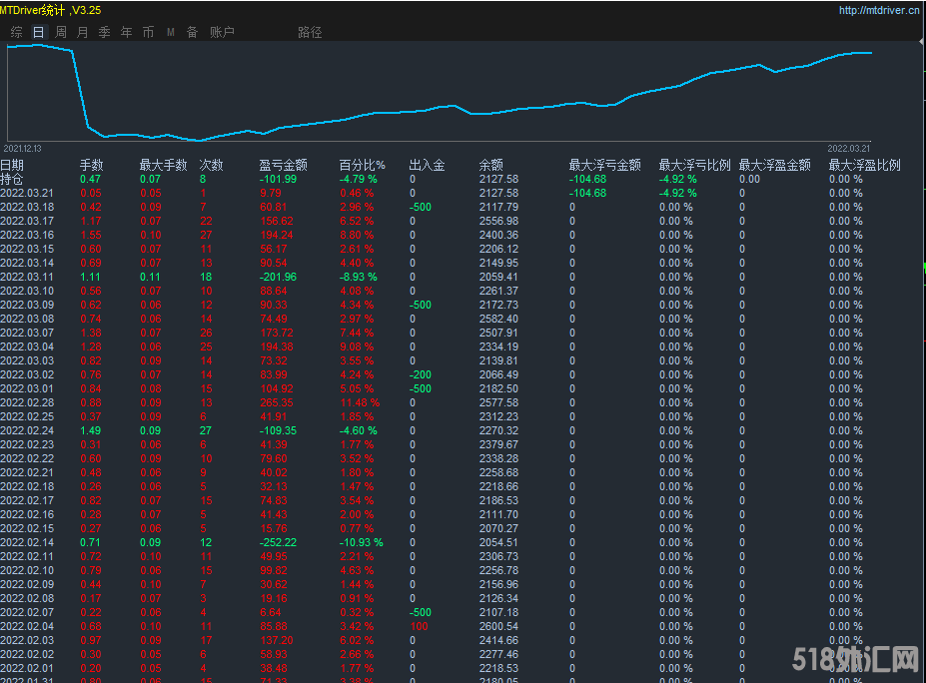The height and width of the screenshot is (683, 926).
Task: Open the 季 (quarterly) statistics tab
Action: [x=105, y=32]
